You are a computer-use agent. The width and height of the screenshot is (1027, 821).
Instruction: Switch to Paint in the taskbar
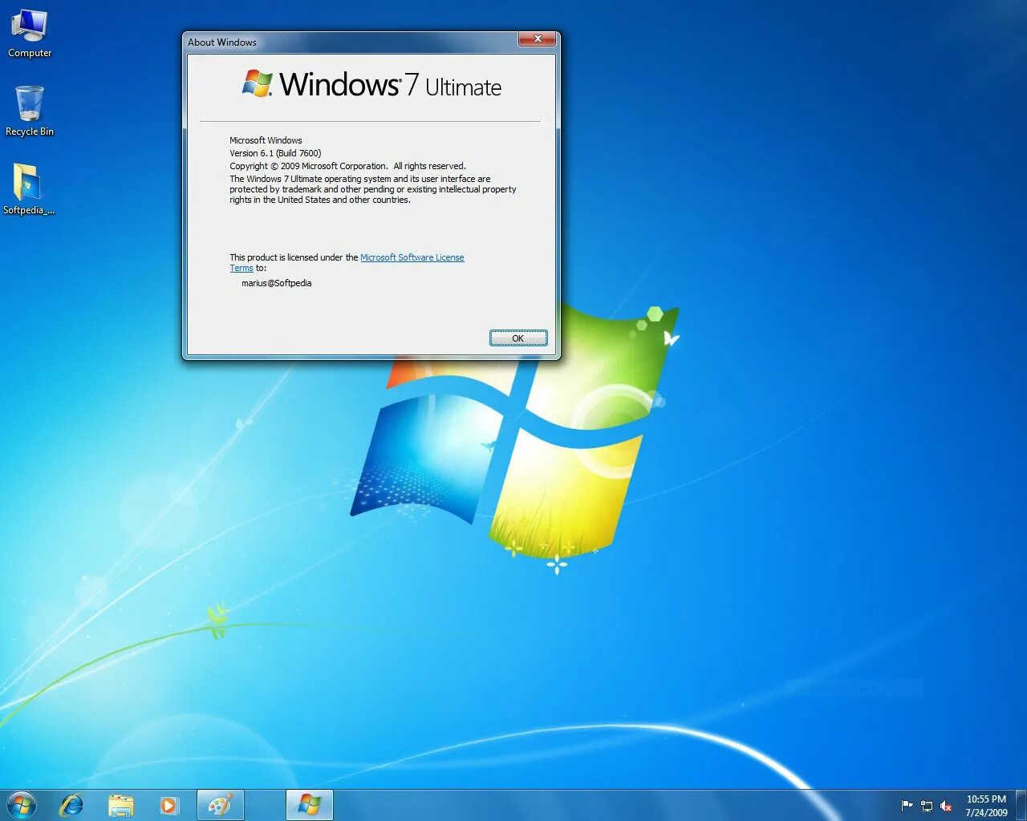click(220, 805)
